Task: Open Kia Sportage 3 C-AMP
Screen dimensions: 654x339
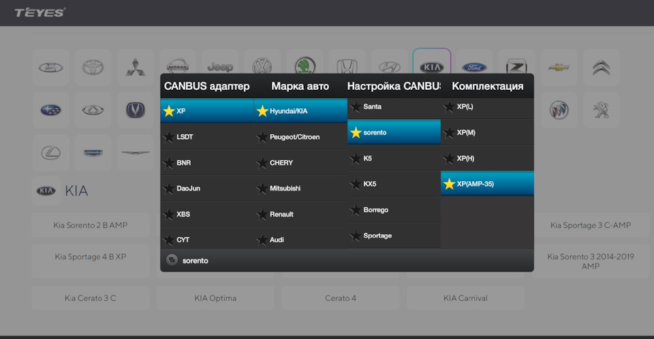Action: click(591, 225)
